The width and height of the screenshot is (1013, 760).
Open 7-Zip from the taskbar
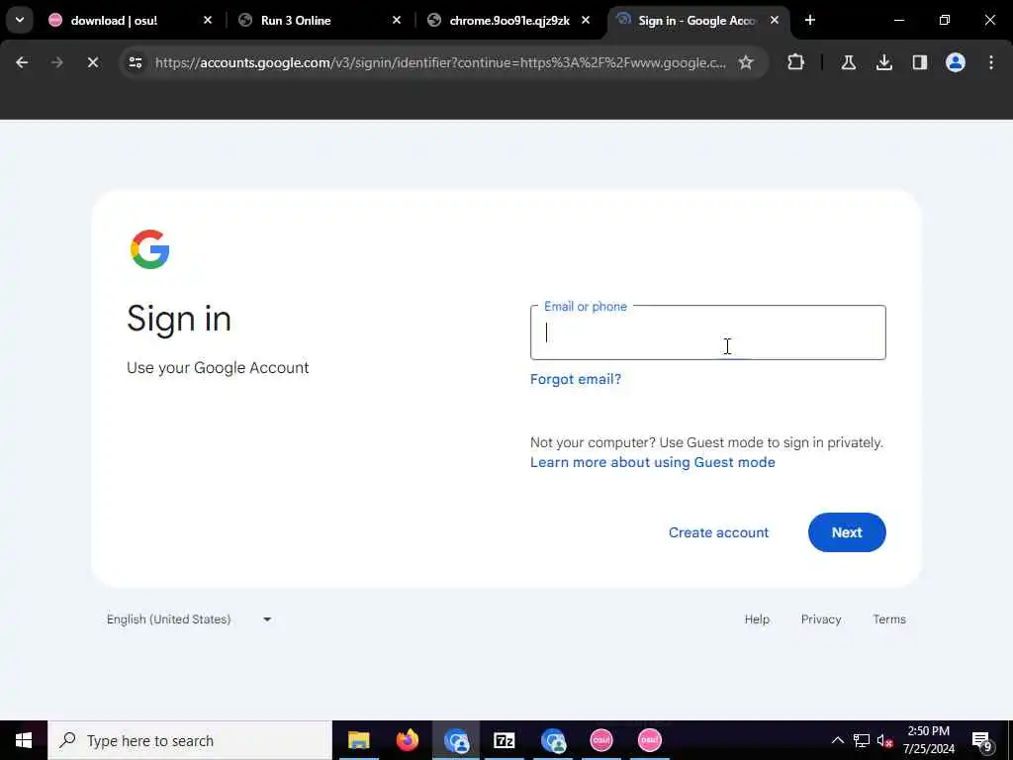click(504, 740)
